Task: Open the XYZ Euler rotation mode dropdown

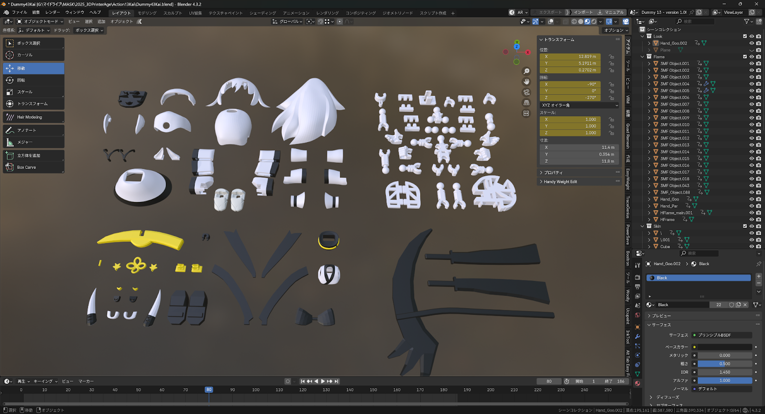Action: click(x=579, y=105)
